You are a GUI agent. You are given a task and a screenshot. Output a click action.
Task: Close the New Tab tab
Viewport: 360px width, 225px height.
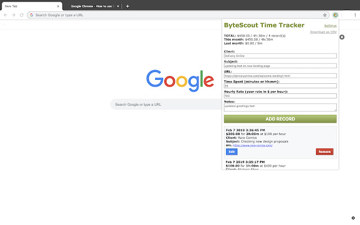(58, 6)
